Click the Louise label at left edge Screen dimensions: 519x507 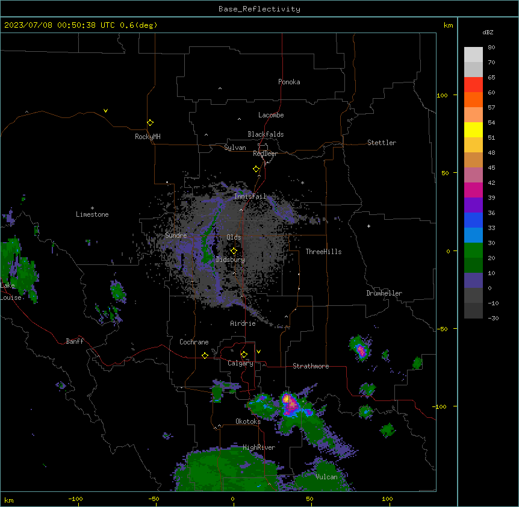(x=11, y=298)
